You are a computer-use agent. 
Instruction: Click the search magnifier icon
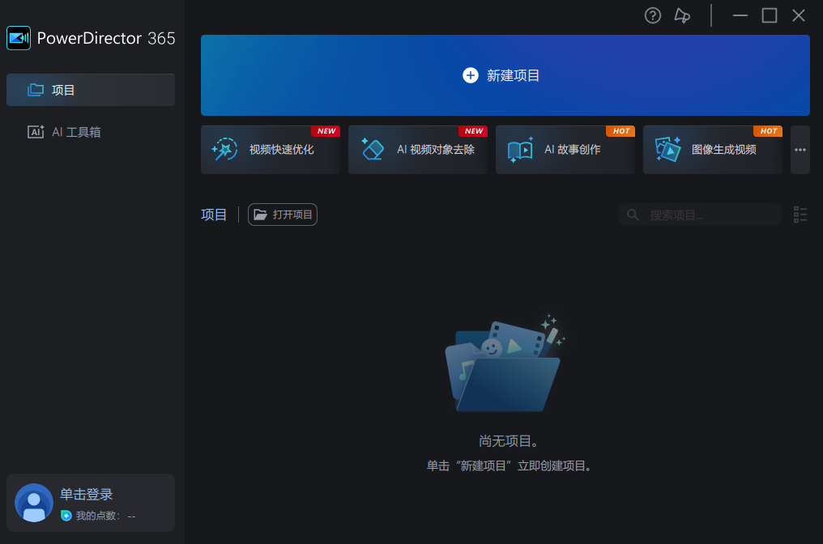[633, 215]
